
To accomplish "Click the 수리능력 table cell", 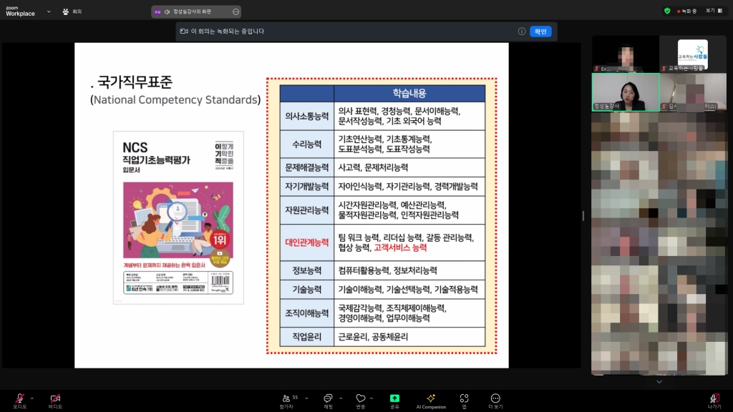I will tap(306, 144).
